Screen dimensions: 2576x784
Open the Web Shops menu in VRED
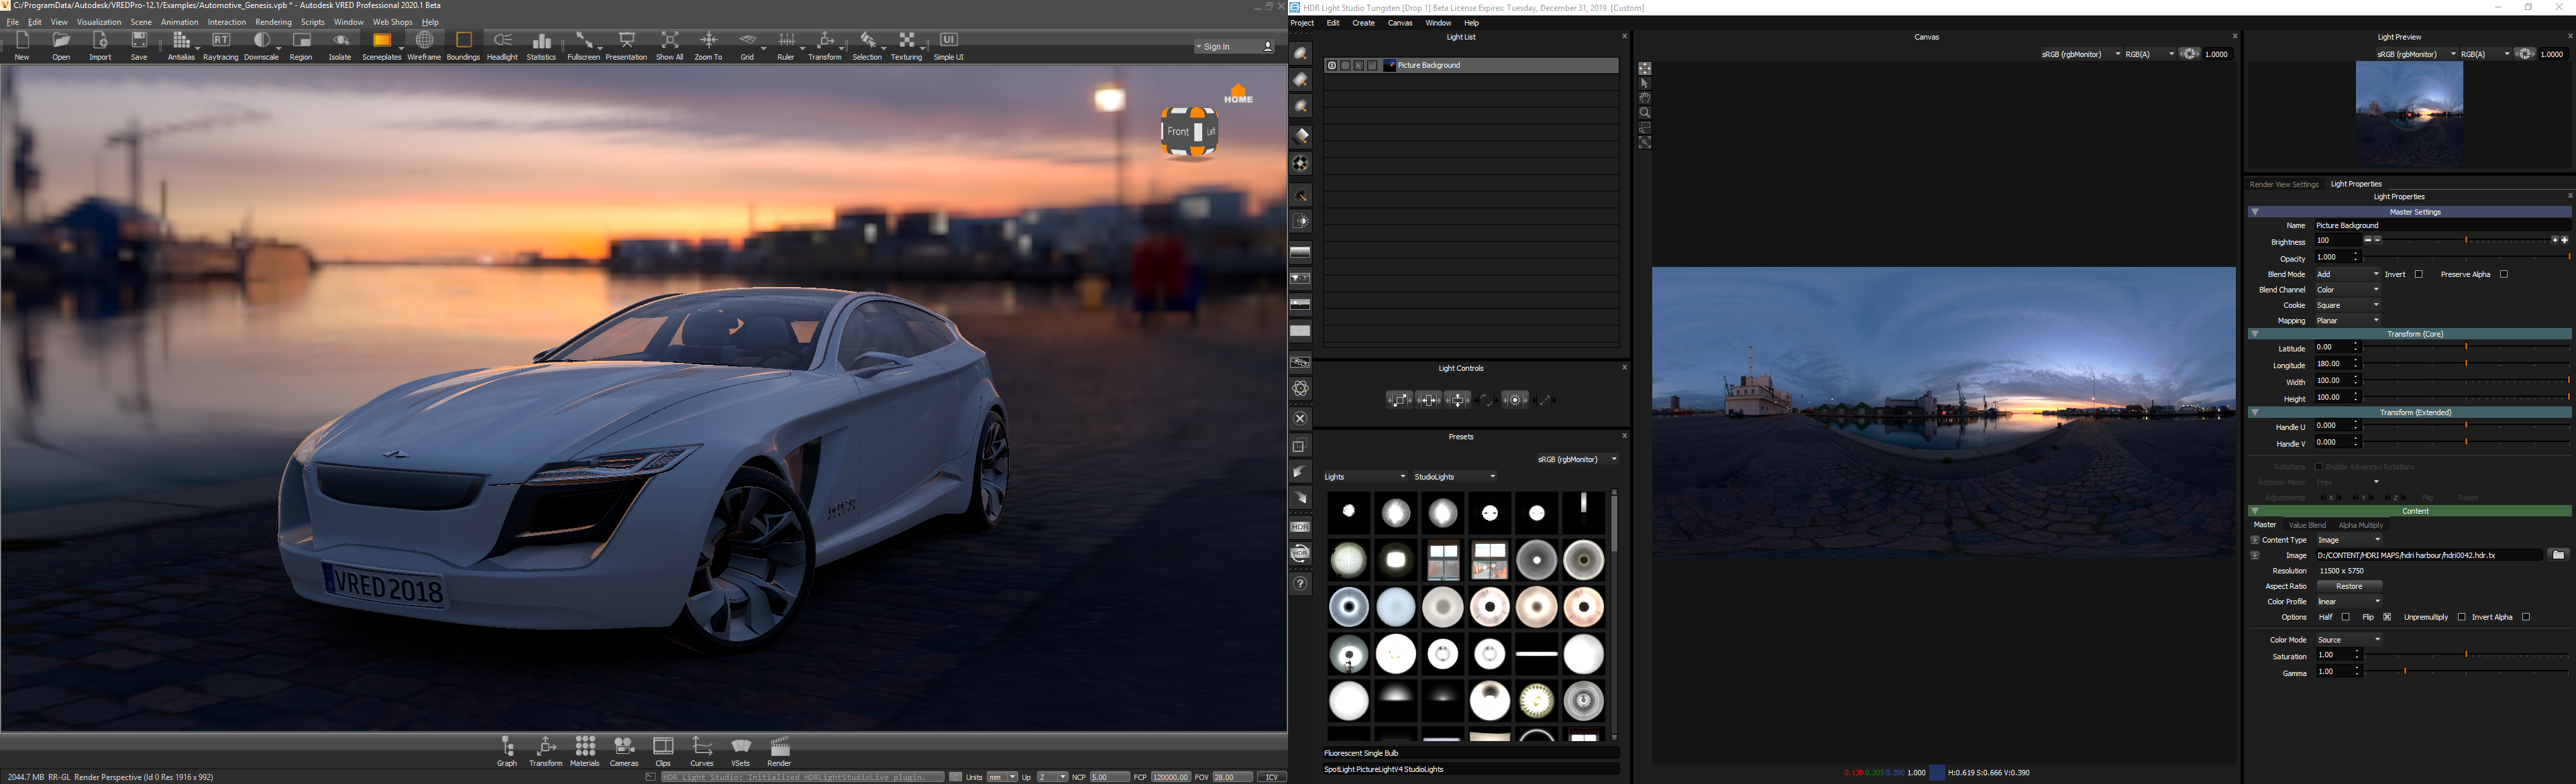(x=392, y=22)
